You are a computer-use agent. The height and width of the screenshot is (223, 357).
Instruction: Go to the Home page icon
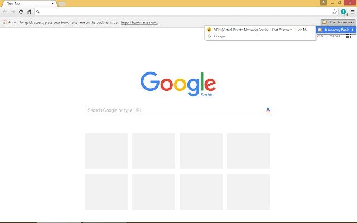pyautogui.click(x=29, y=12)
